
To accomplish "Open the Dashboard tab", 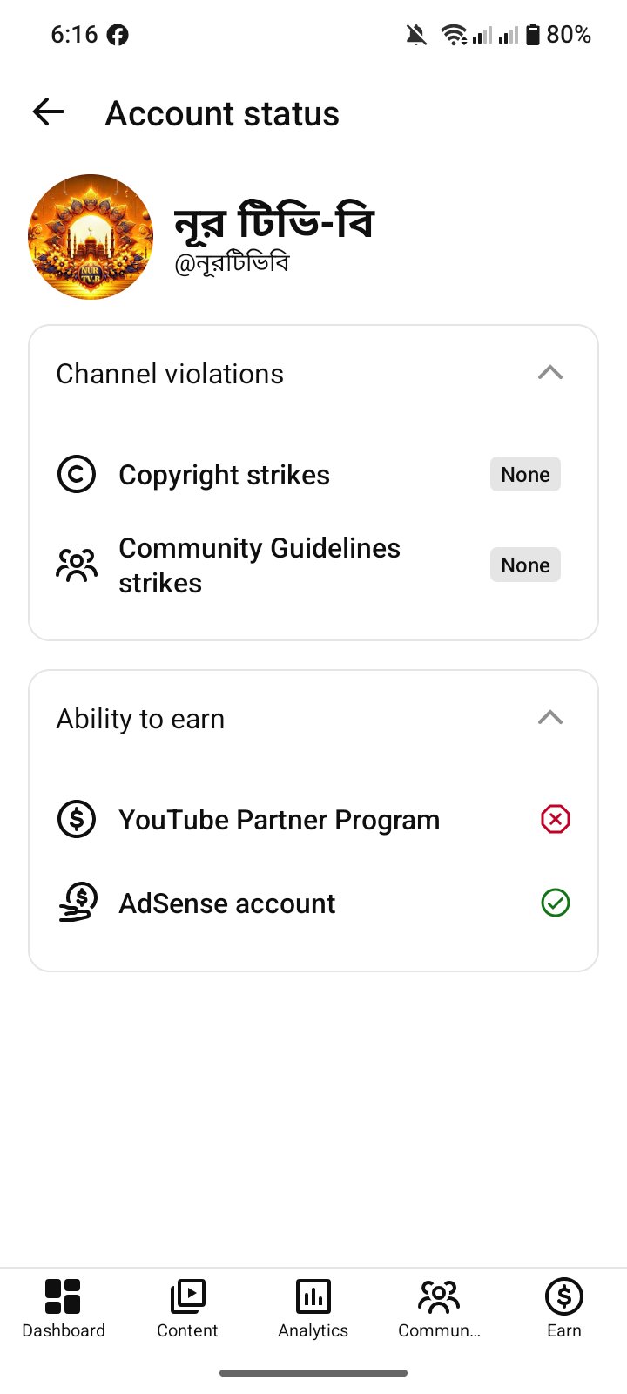I will click(64, 1309).
